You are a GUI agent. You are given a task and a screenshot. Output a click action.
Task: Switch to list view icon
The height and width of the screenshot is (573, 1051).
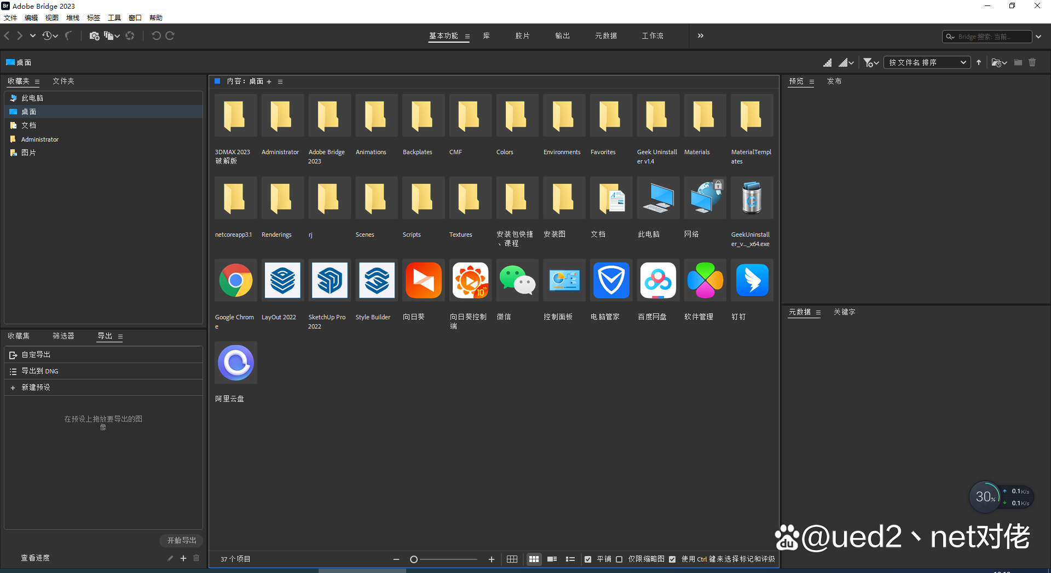[570, 559]
